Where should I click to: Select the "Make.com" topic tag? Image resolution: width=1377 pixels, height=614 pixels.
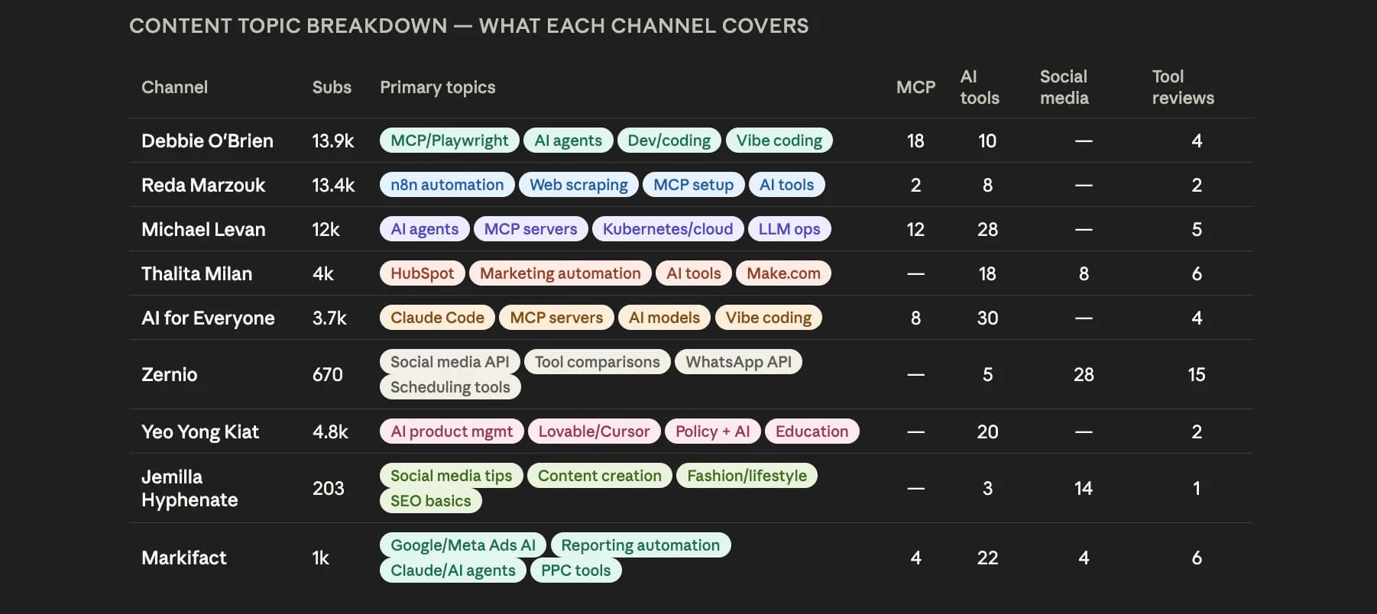tap(783, 273)
